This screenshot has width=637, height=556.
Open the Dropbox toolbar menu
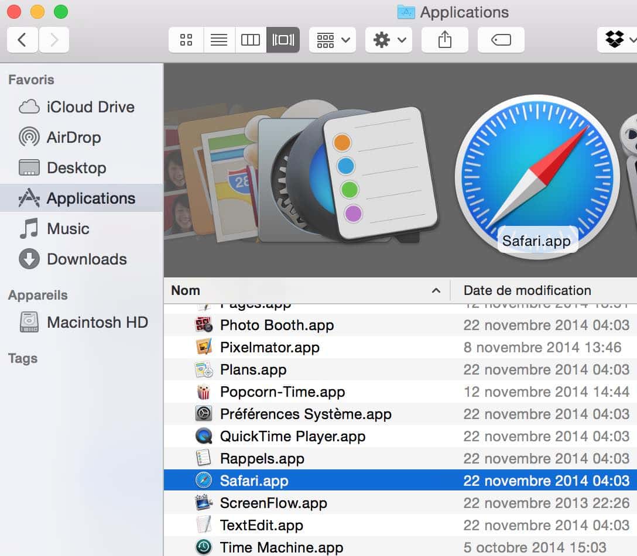[x=618, y=40]
